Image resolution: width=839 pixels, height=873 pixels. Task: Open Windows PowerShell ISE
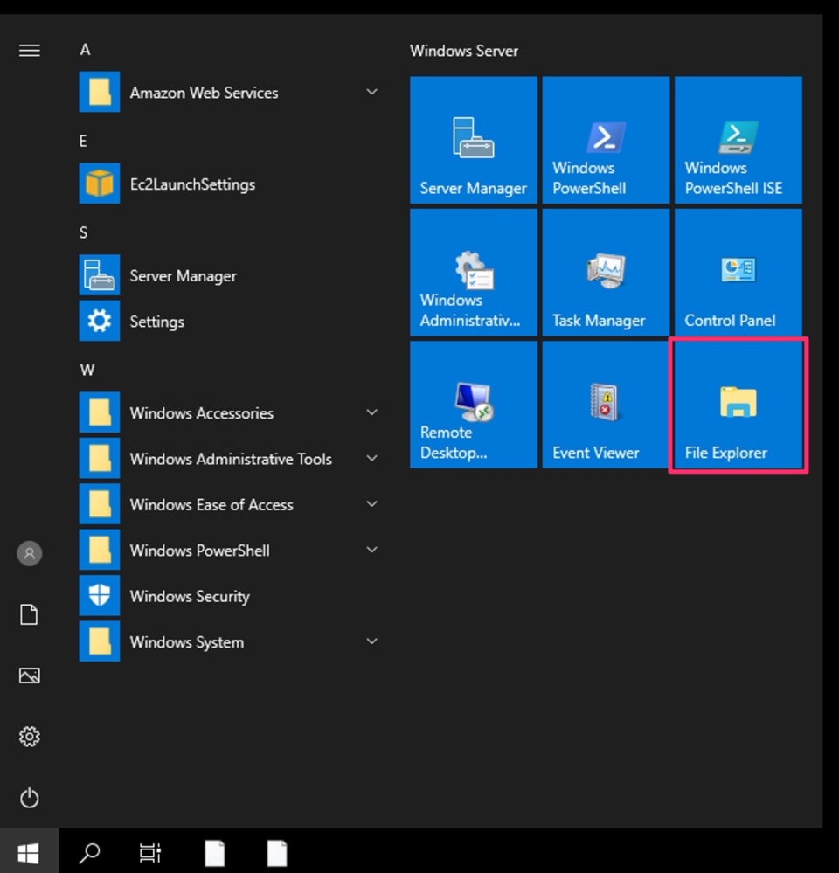[x=738, y=140]
